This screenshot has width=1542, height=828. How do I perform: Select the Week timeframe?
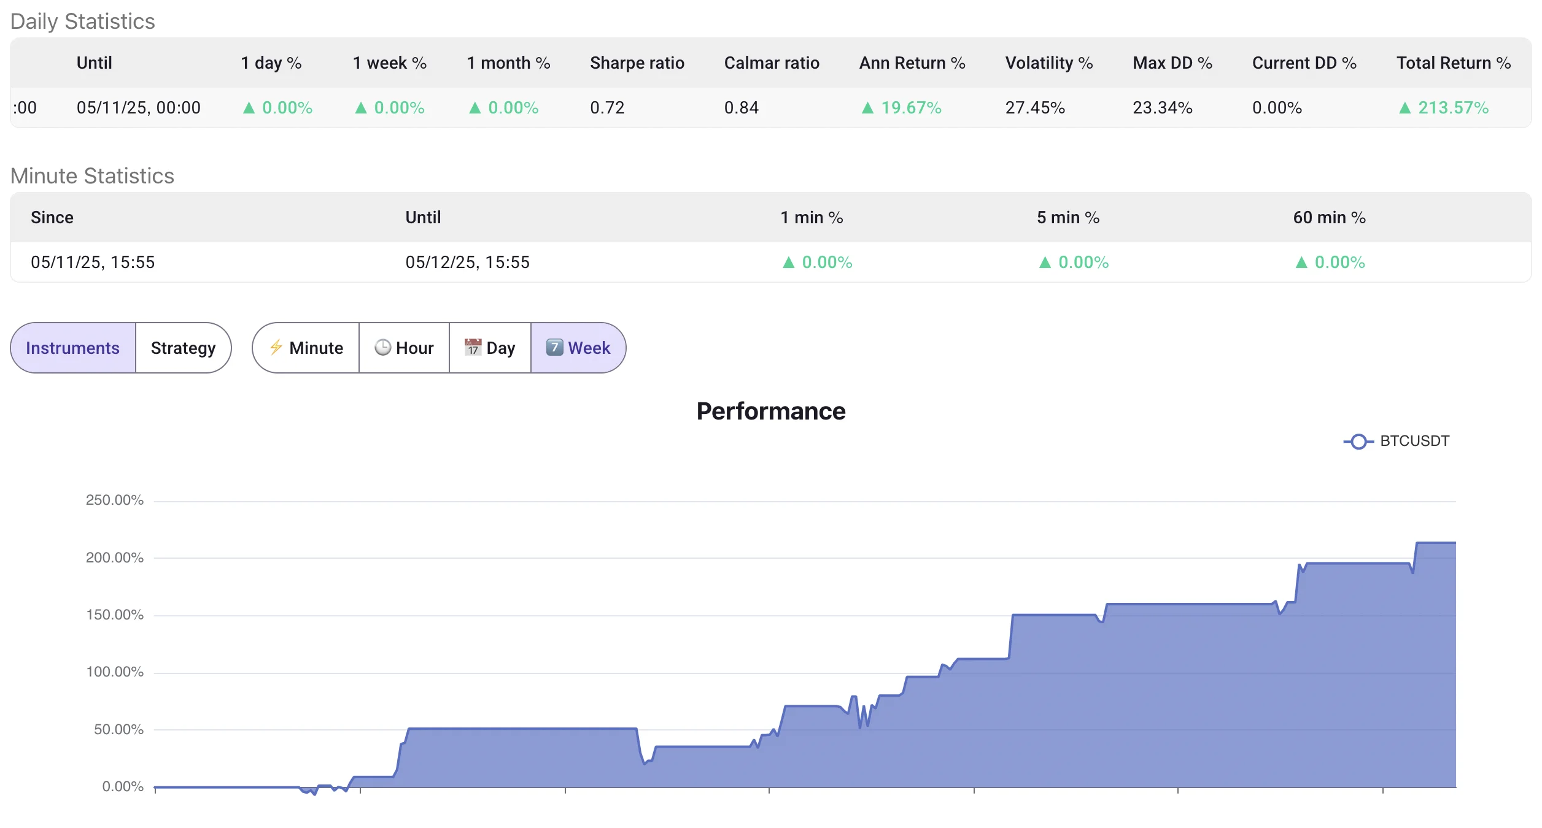(578, 348)
